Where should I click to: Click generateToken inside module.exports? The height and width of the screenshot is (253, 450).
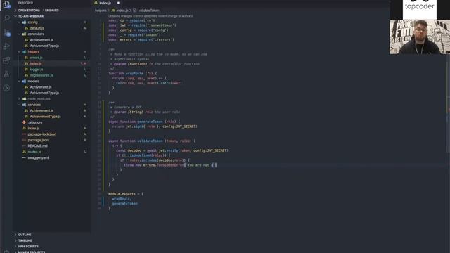[125, 204]
